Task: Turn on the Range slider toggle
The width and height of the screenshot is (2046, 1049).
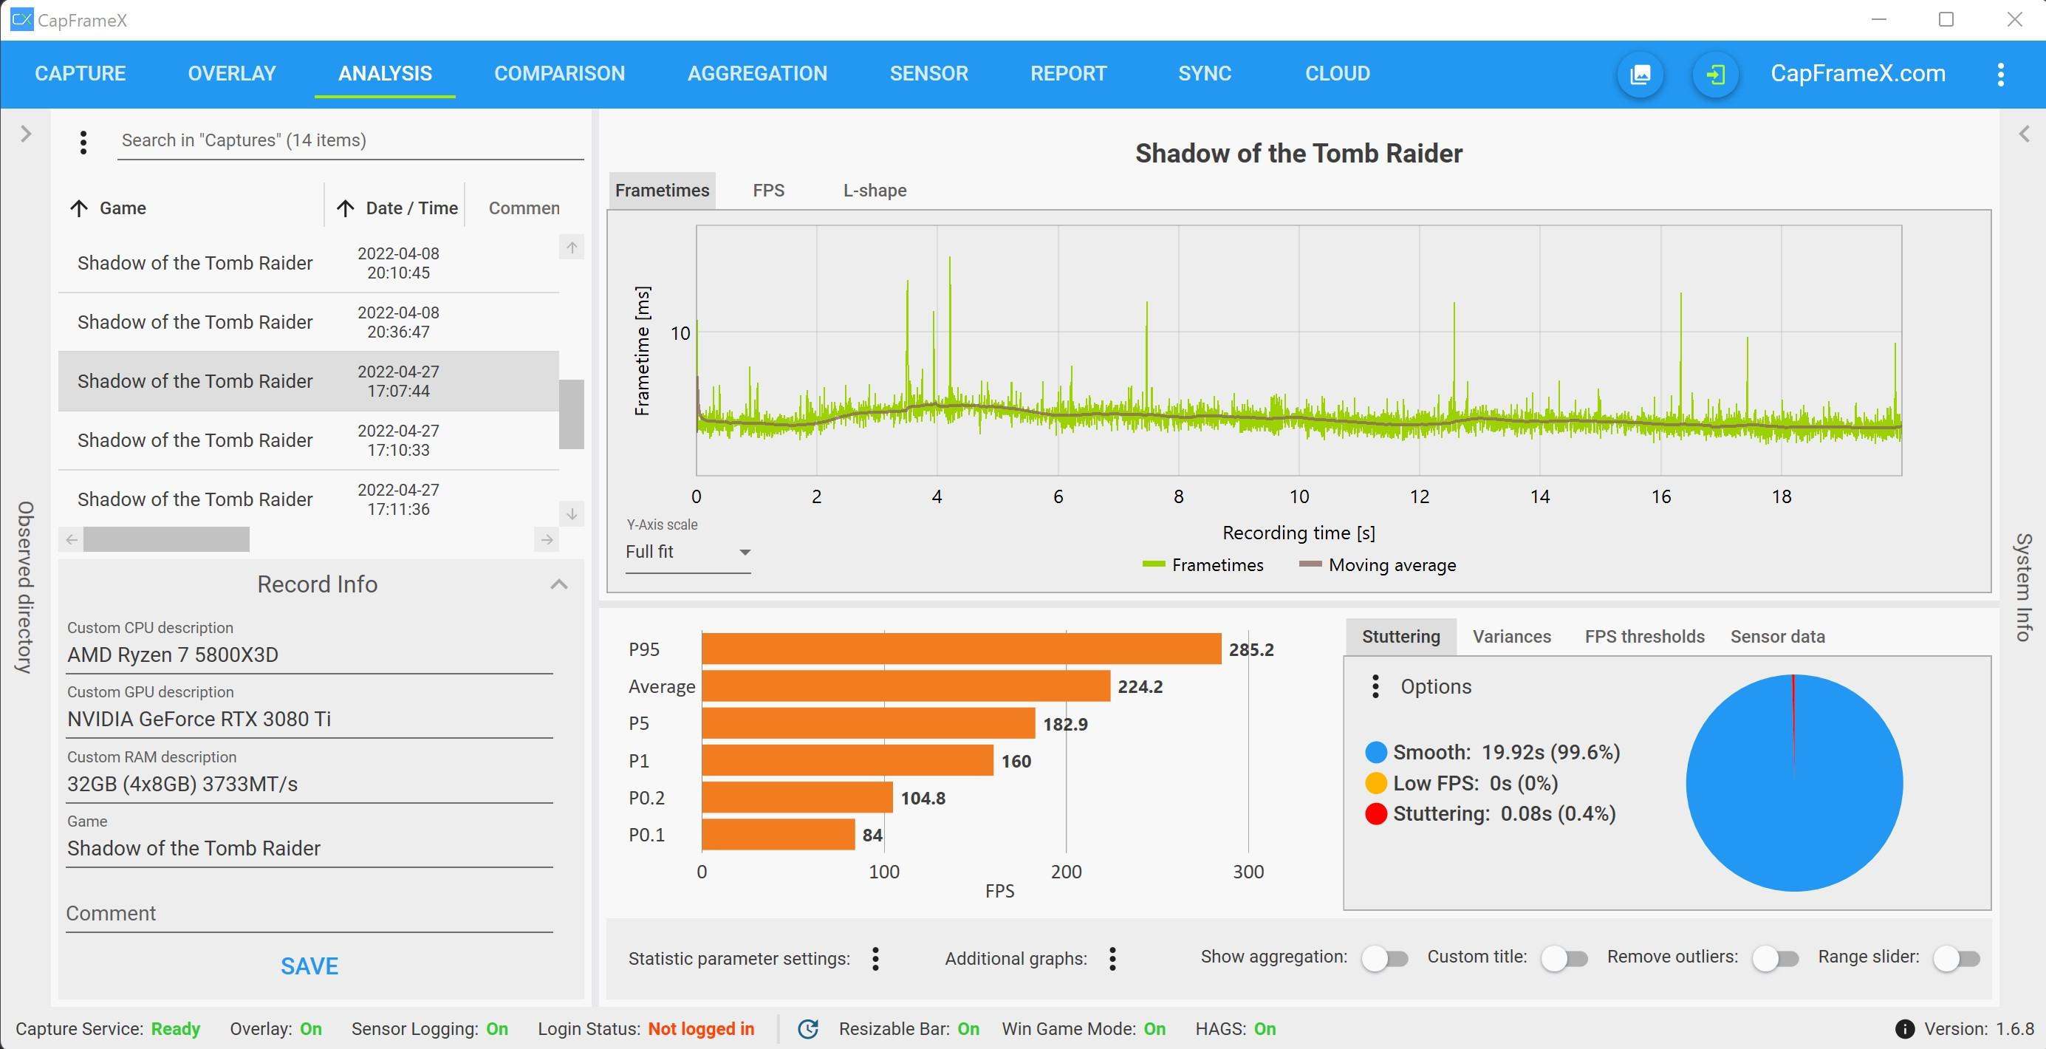Action: pos(1956,958)
